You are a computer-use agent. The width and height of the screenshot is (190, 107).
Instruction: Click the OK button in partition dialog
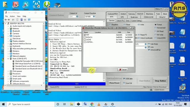tap(91, 70)
